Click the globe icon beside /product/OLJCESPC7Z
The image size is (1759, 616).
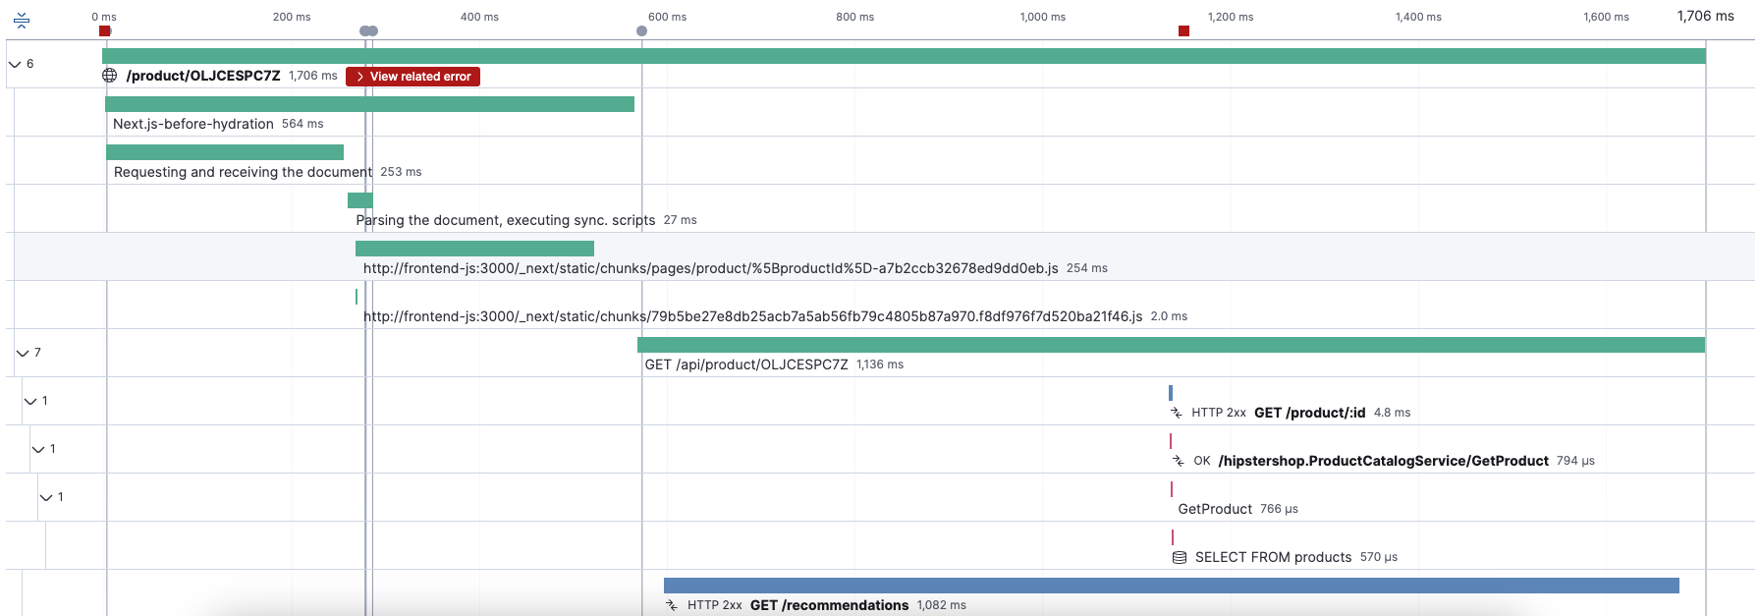tap(110, 76)
